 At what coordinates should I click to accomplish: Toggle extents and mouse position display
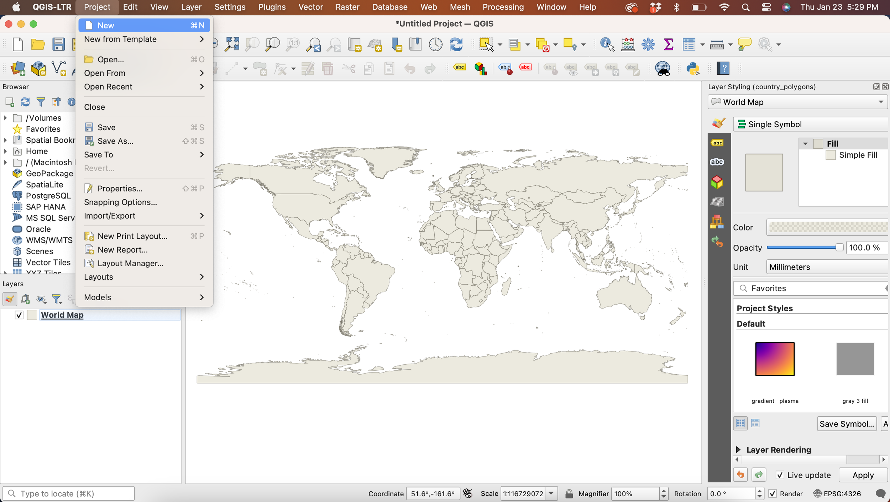[467, 493]
